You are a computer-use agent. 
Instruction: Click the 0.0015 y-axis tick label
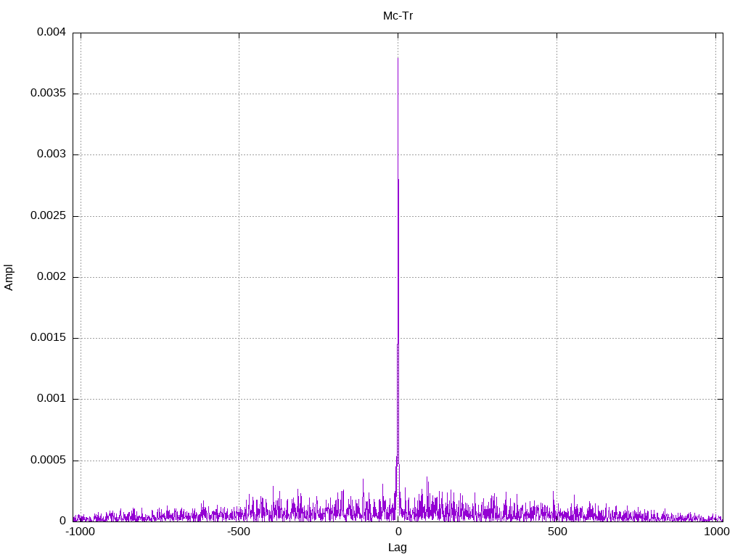point(48,338)
